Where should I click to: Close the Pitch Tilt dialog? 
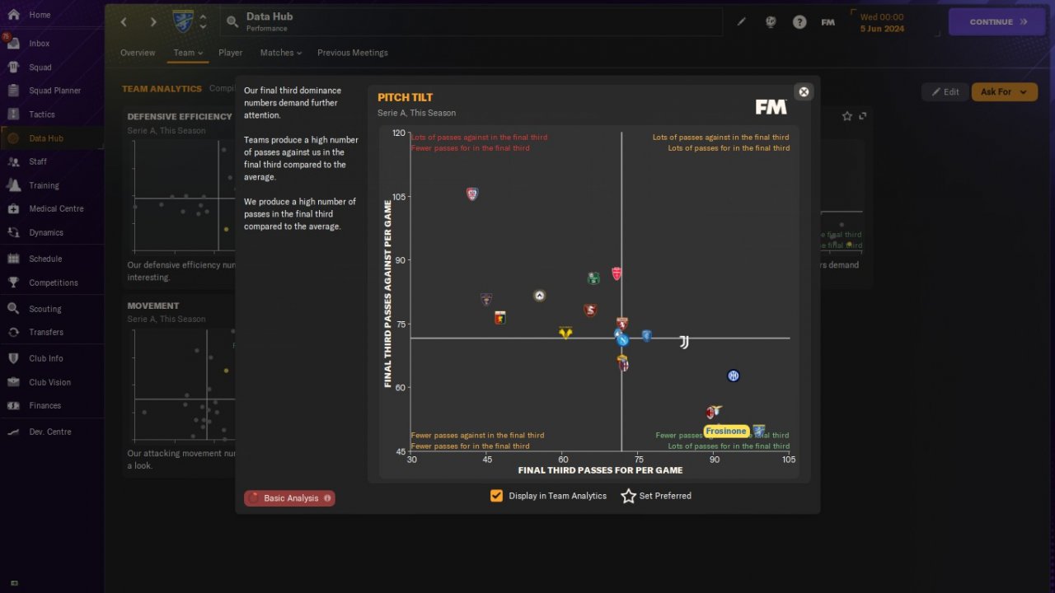pyautogui.click(x=804, y=92)
